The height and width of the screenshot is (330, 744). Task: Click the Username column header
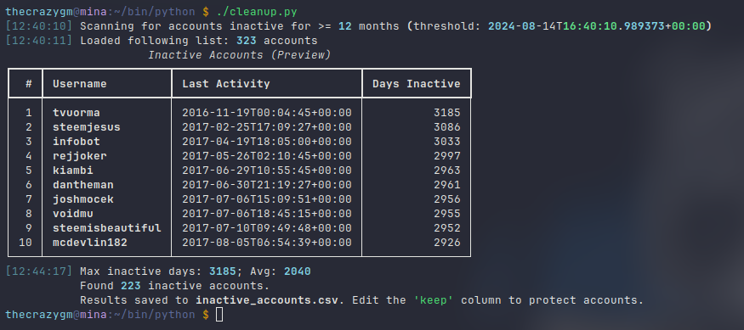(x=80, y=84)
